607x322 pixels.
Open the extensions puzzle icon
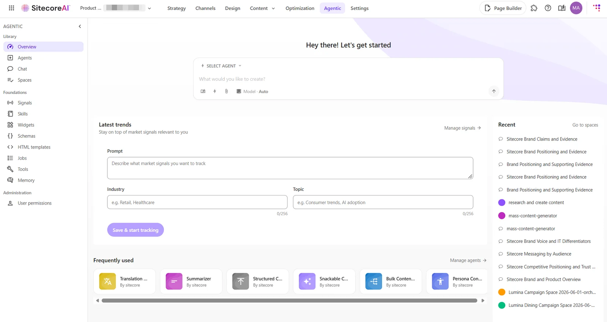534,8
